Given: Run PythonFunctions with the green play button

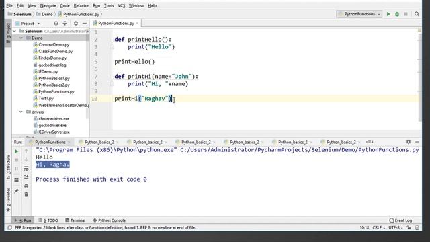Looking at the screenshot, I should [388, 14].
